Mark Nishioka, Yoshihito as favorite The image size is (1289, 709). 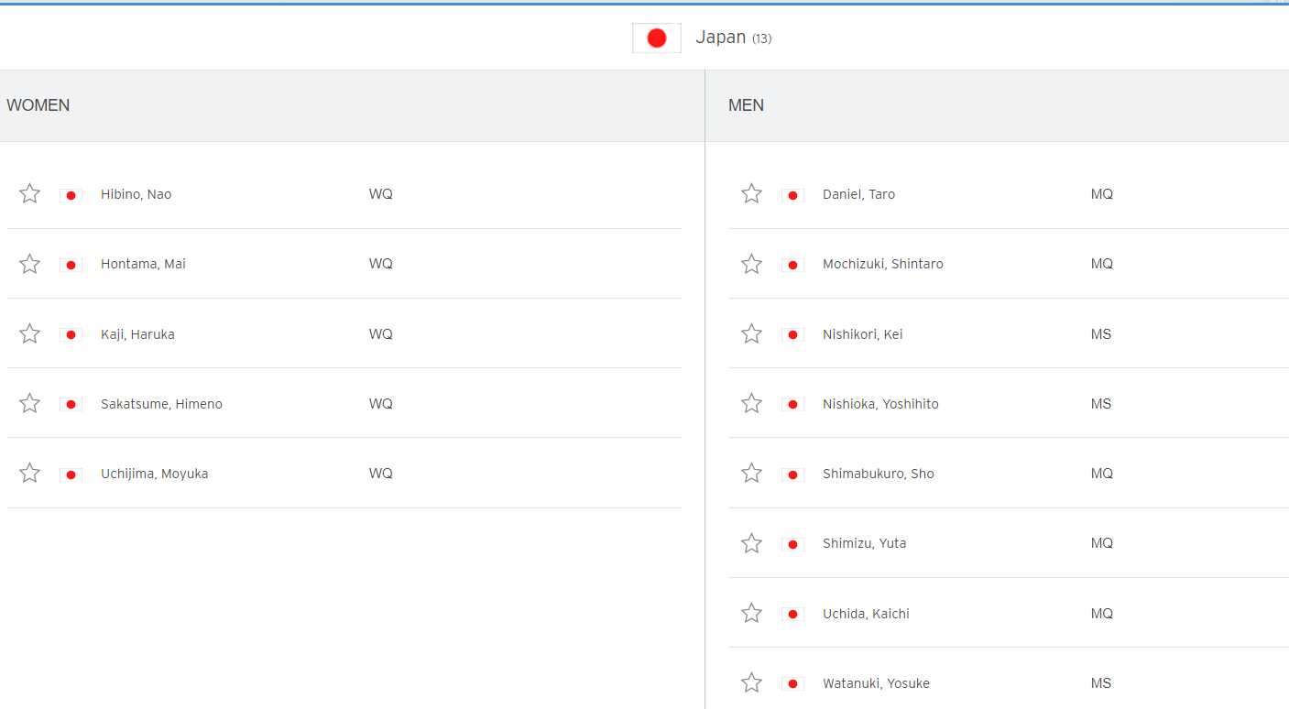(x=752, y=403)
